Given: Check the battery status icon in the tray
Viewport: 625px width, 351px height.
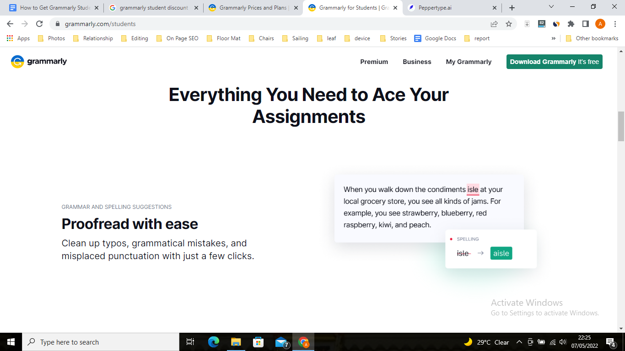Looking at the screenshot, I should [541, 342].
